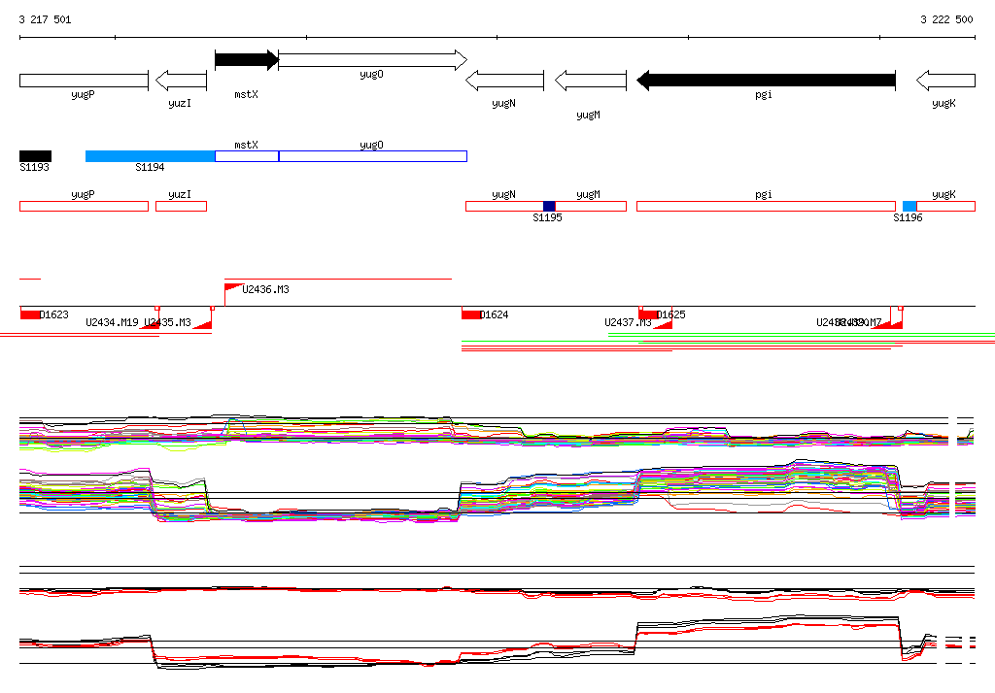Select the white yugO gene arrow

pos(373,60)
